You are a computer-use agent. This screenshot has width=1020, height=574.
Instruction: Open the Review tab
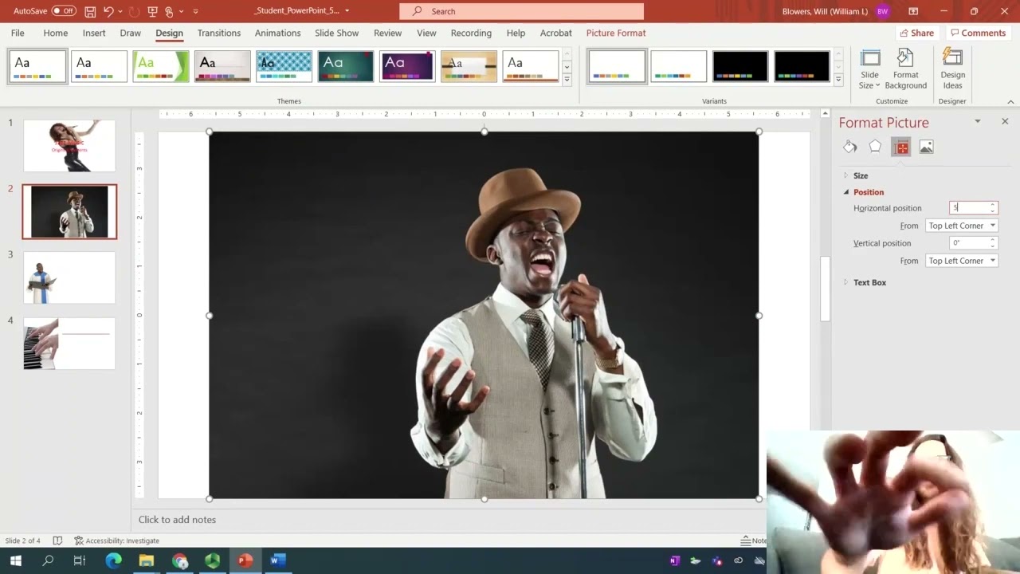tap(387, 33)
